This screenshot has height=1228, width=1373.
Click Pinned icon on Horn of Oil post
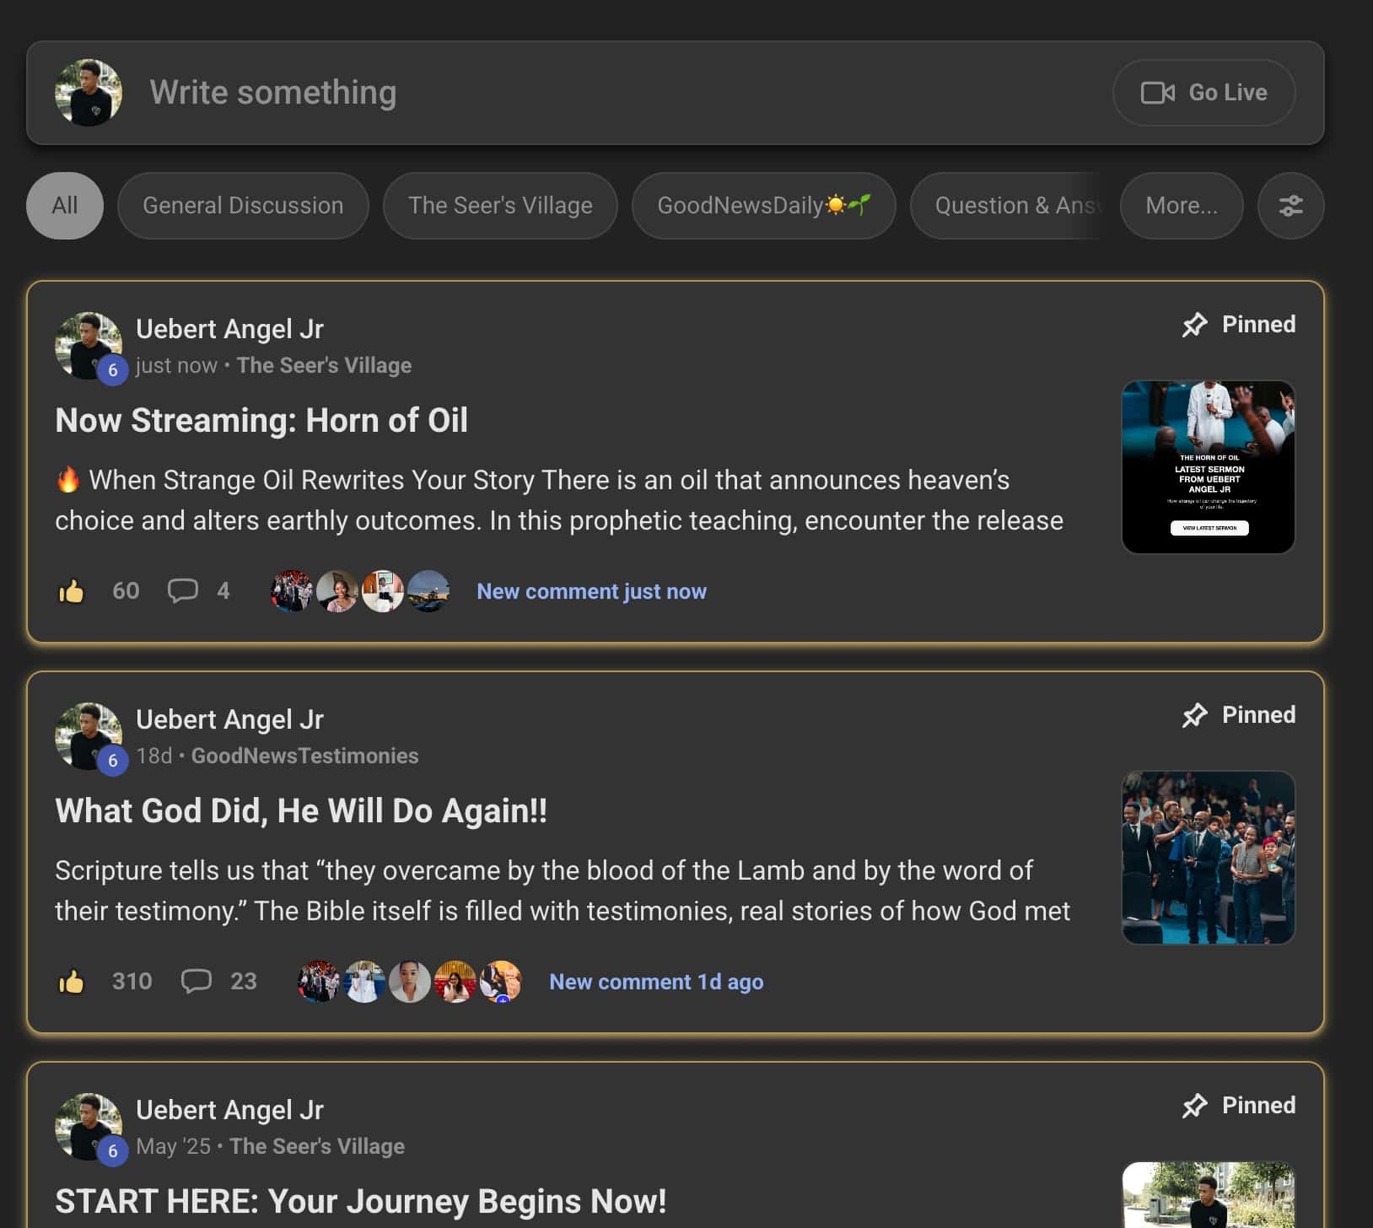(x=1194, y=325)
